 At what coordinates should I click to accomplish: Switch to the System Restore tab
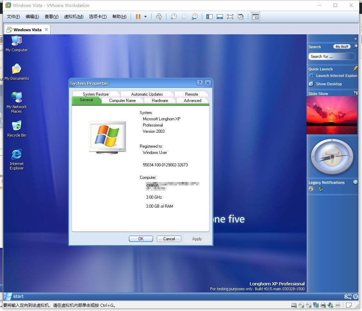click(96, 94)
